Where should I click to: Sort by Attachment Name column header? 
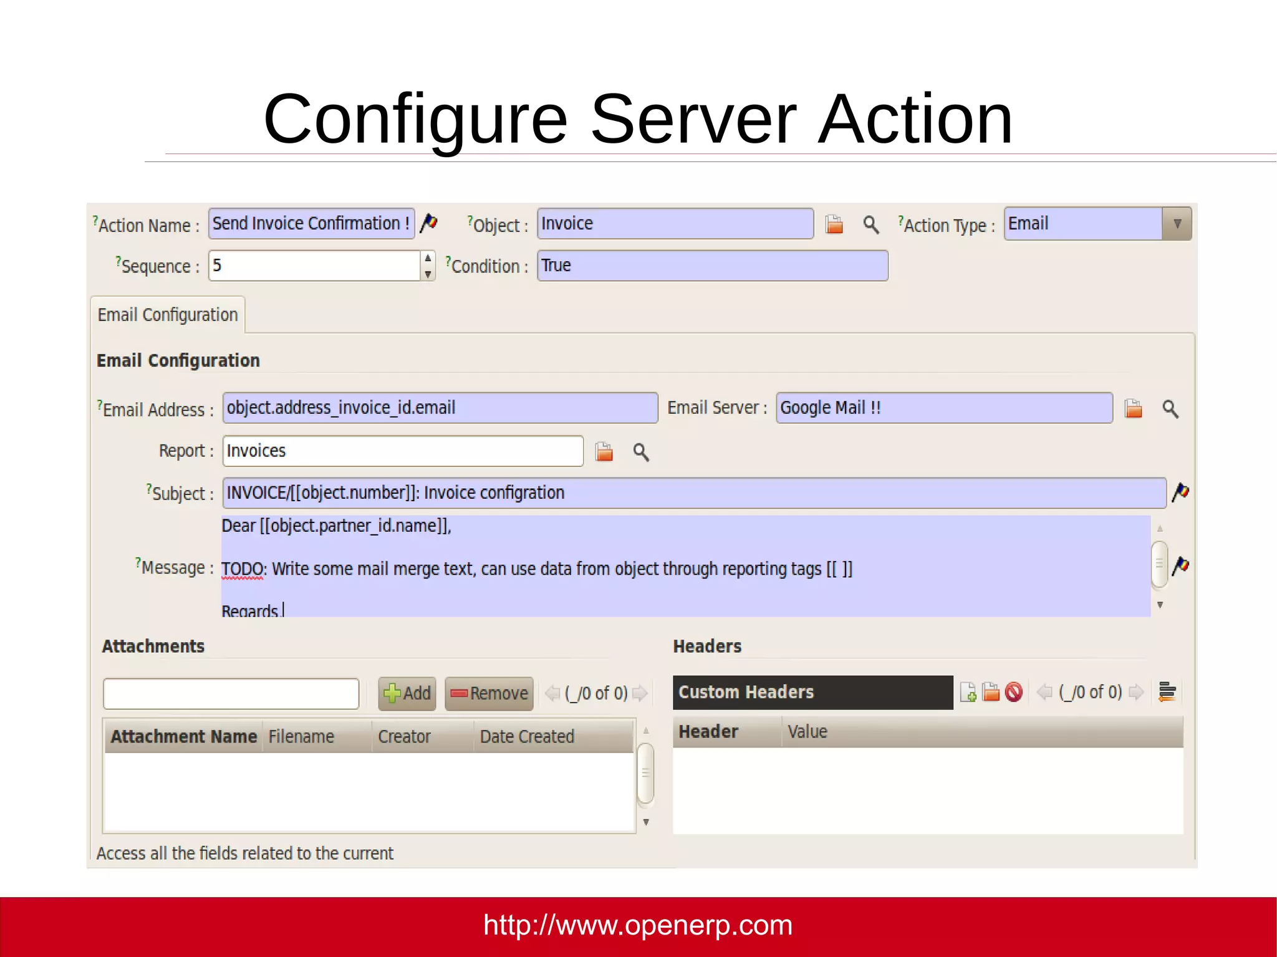point(184,736)
